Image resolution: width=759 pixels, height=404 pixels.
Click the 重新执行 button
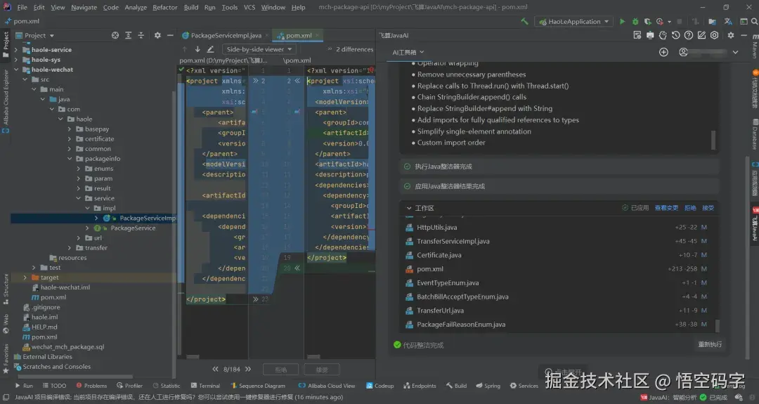click(x=709, y=345)
